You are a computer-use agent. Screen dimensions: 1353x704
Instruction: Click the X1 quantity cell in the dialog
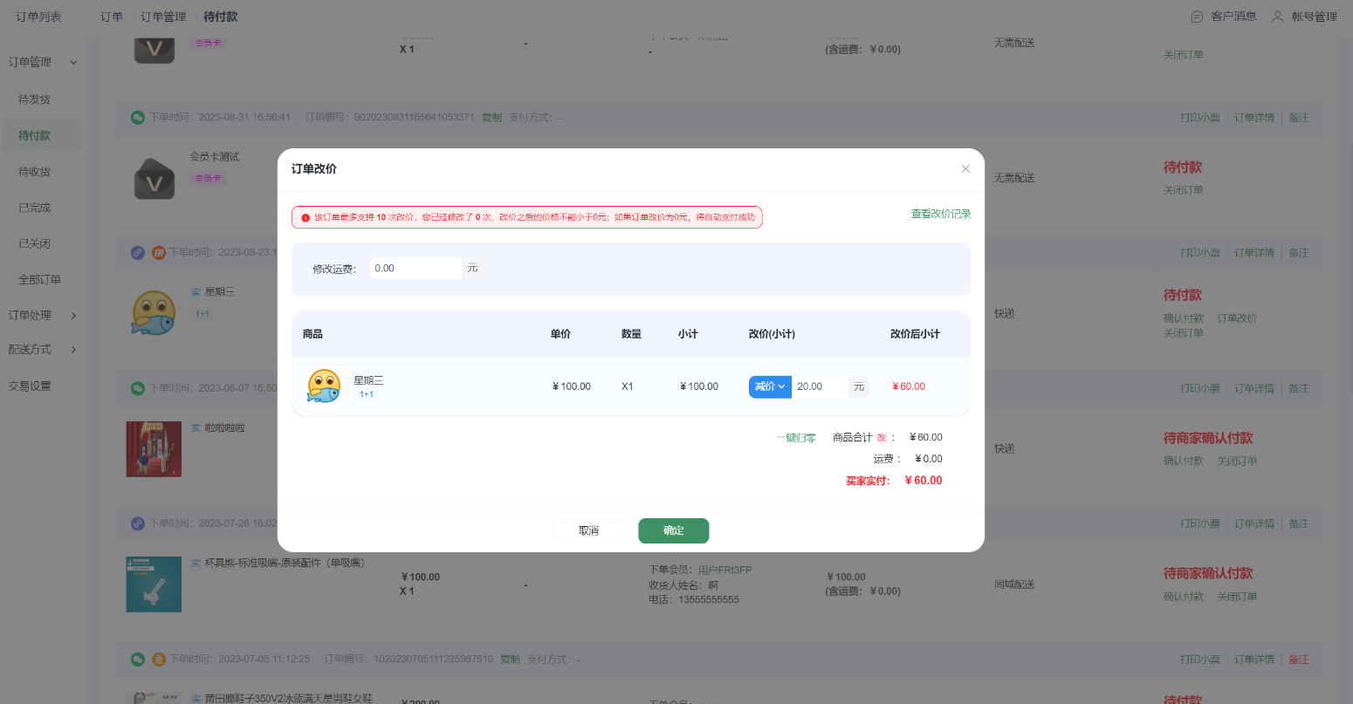click(628, 386)
